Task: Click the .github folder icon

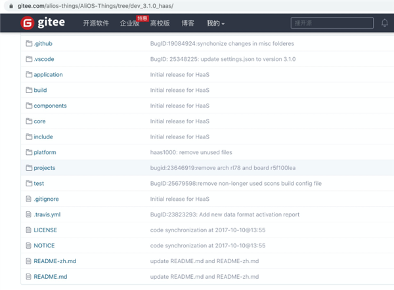Action: point(28,44)
